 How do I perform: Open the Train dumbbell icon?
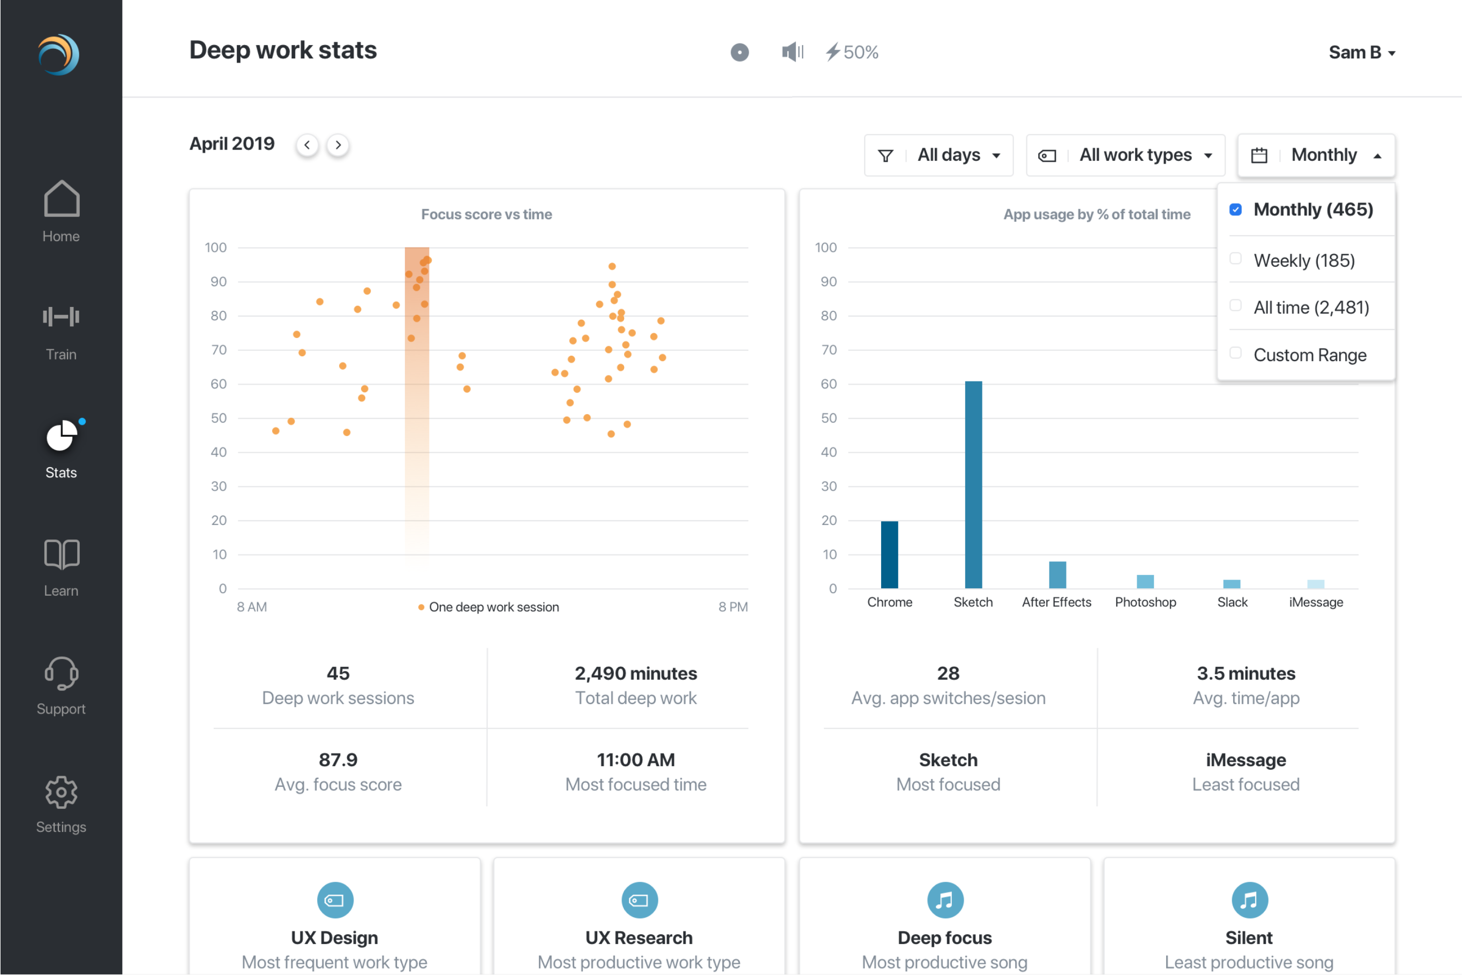(x=61, y=317)
